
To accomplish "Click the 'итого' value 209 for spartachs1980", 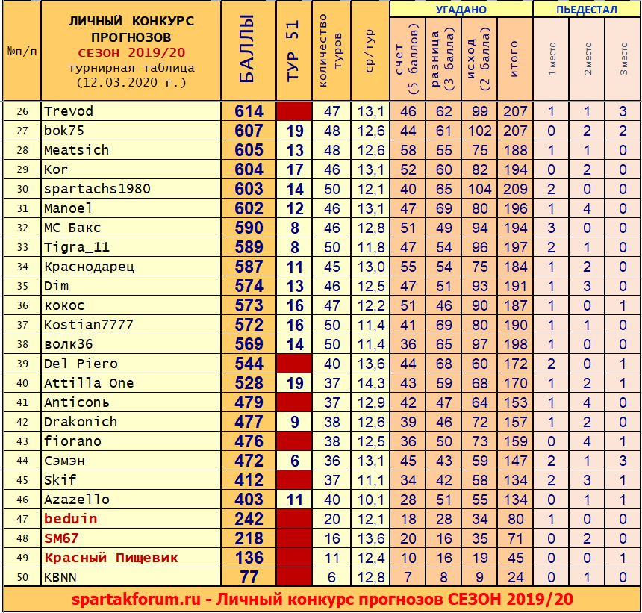I will [x=514, y=189].
